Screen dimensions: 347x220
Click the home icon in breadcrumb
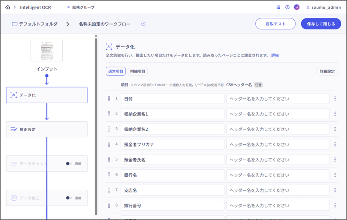pyautogui.click(x=7, y=7)
